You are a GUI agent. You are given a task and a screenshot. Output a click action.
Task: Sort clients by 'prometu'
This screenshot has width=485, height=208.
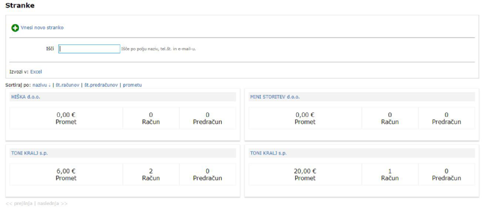(132, 85)
